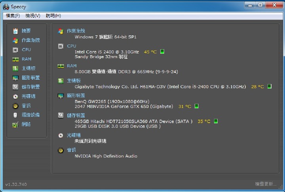Click the 45 °C CPU temperature value

(x=150, y=52)
